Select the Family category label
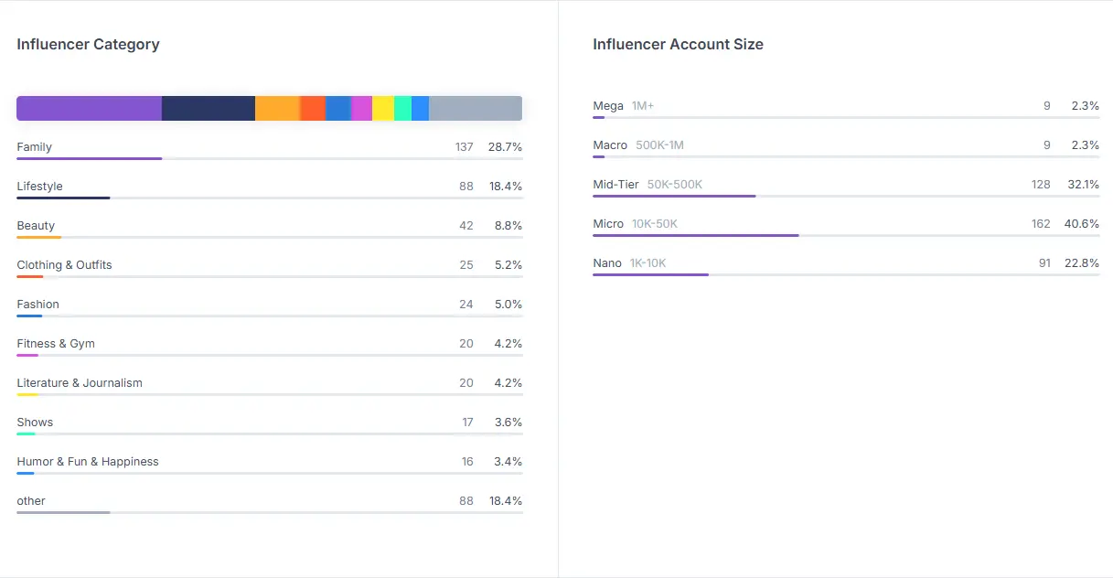The height and width of the screenshot is (578, 1113). click(x=34, y=147)
